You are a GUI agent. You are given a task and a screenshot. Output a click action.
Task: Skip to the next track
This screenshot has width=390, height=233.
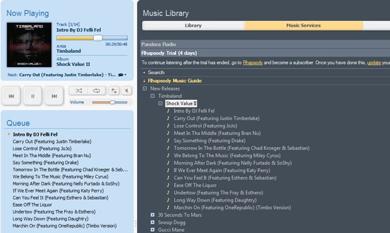(x=54, y=96)
